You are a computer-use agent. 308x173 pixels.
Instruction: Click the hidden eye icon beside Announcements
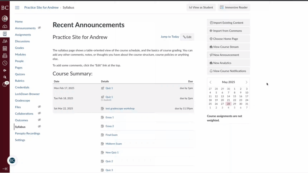click(x=39, y=28)
